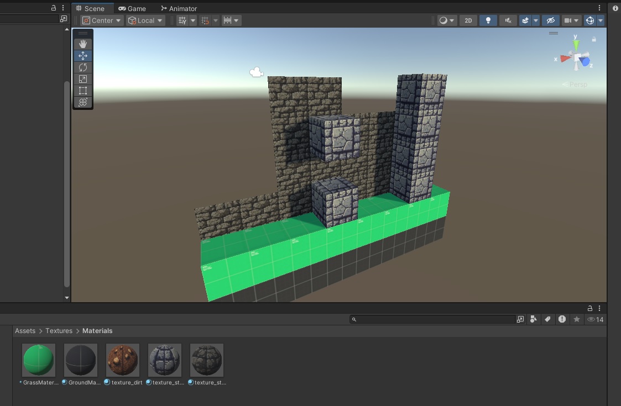Click the open-in-search icon in left panel
621x406 pixels.
click(x=64, y=19)
